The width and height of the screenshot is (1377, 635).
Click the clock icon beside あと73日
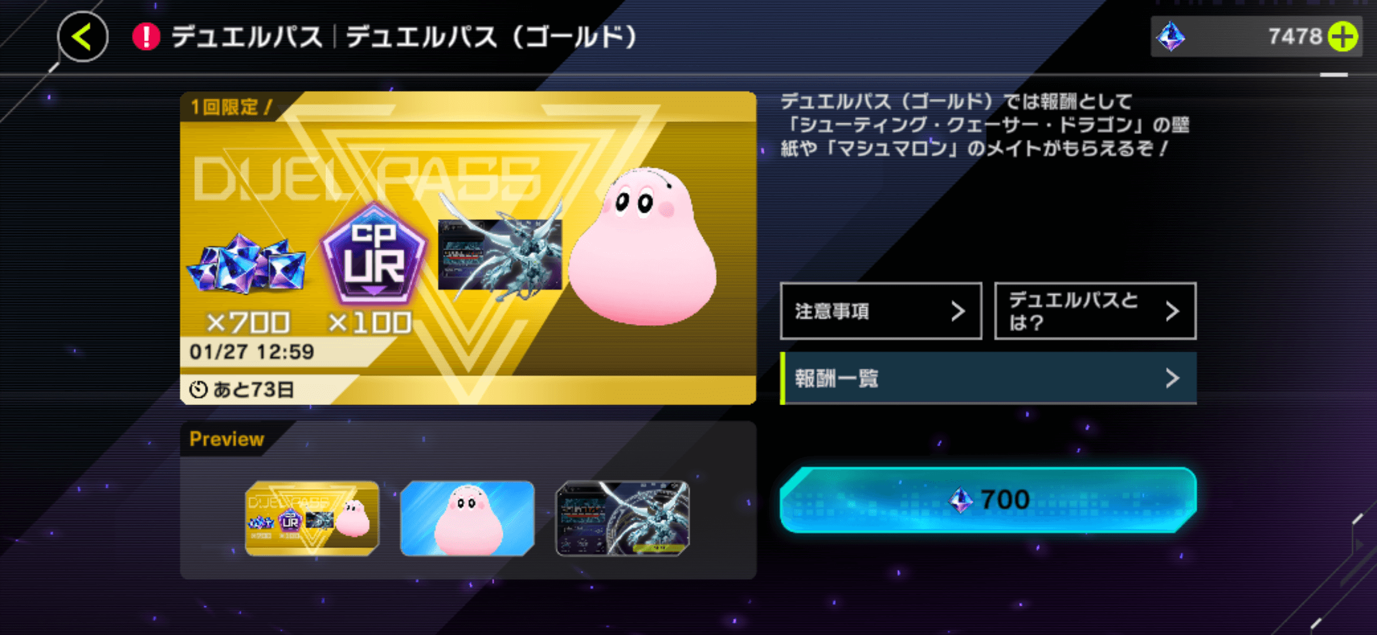[198, 389]
